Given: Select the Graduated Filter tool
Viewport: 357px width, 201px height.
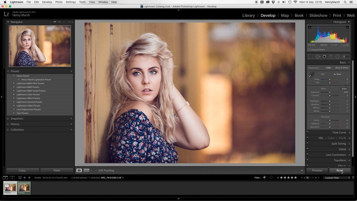Looking at the screenshot, I should (x=331, y=57).
